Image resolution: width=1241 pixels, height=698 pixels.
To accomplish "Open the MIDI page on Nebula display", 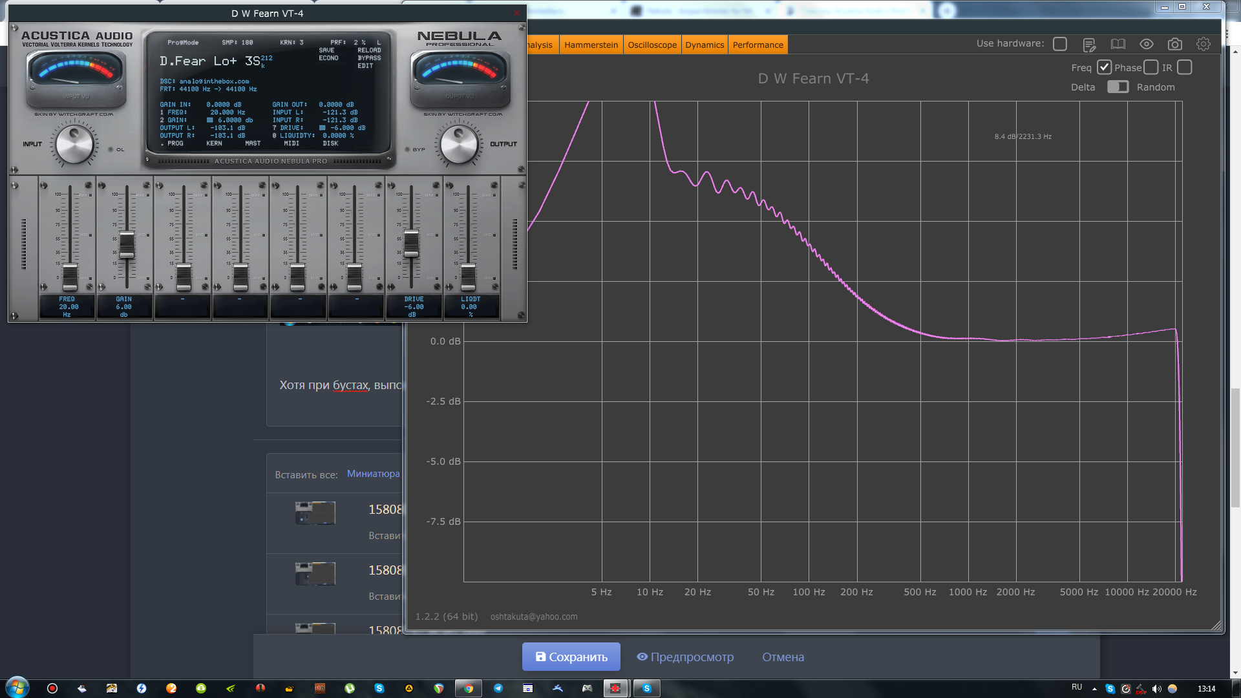I will [x=292, y=143].
